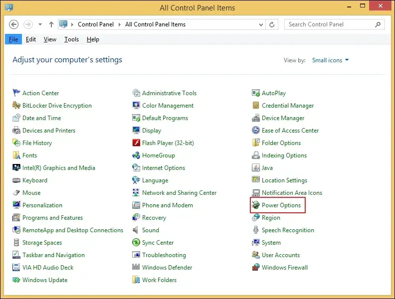Click the Fonts folder icon

point(16,155)
